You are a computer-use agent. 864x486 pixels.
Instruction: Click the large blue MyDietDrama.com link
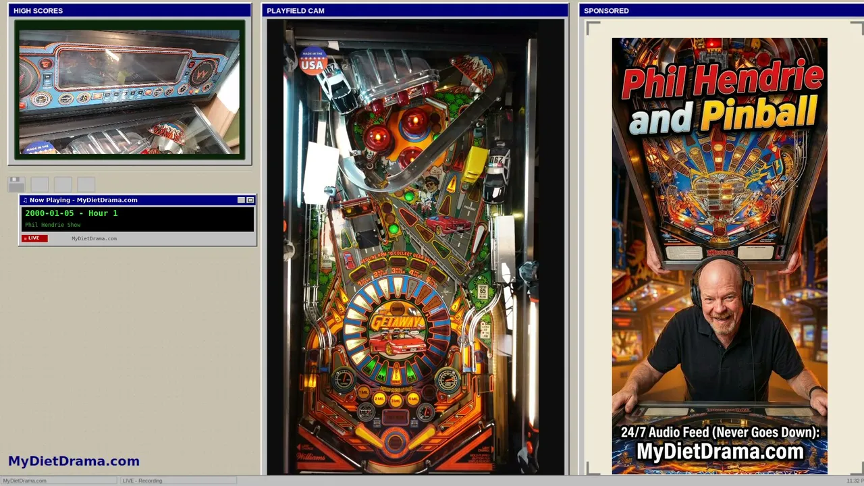tap(74, 461)
